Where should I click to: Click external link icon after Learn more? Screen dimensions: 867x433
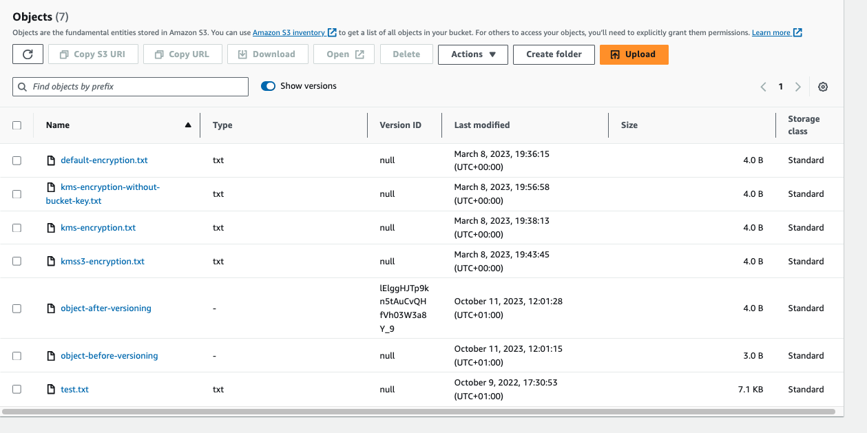797,32
